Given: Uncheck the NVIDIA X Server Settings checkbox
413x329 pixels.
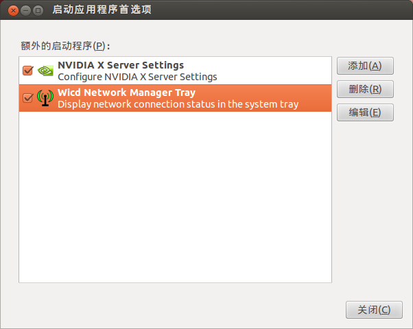Looking at the screenshot, I should [x=28, y=71].
